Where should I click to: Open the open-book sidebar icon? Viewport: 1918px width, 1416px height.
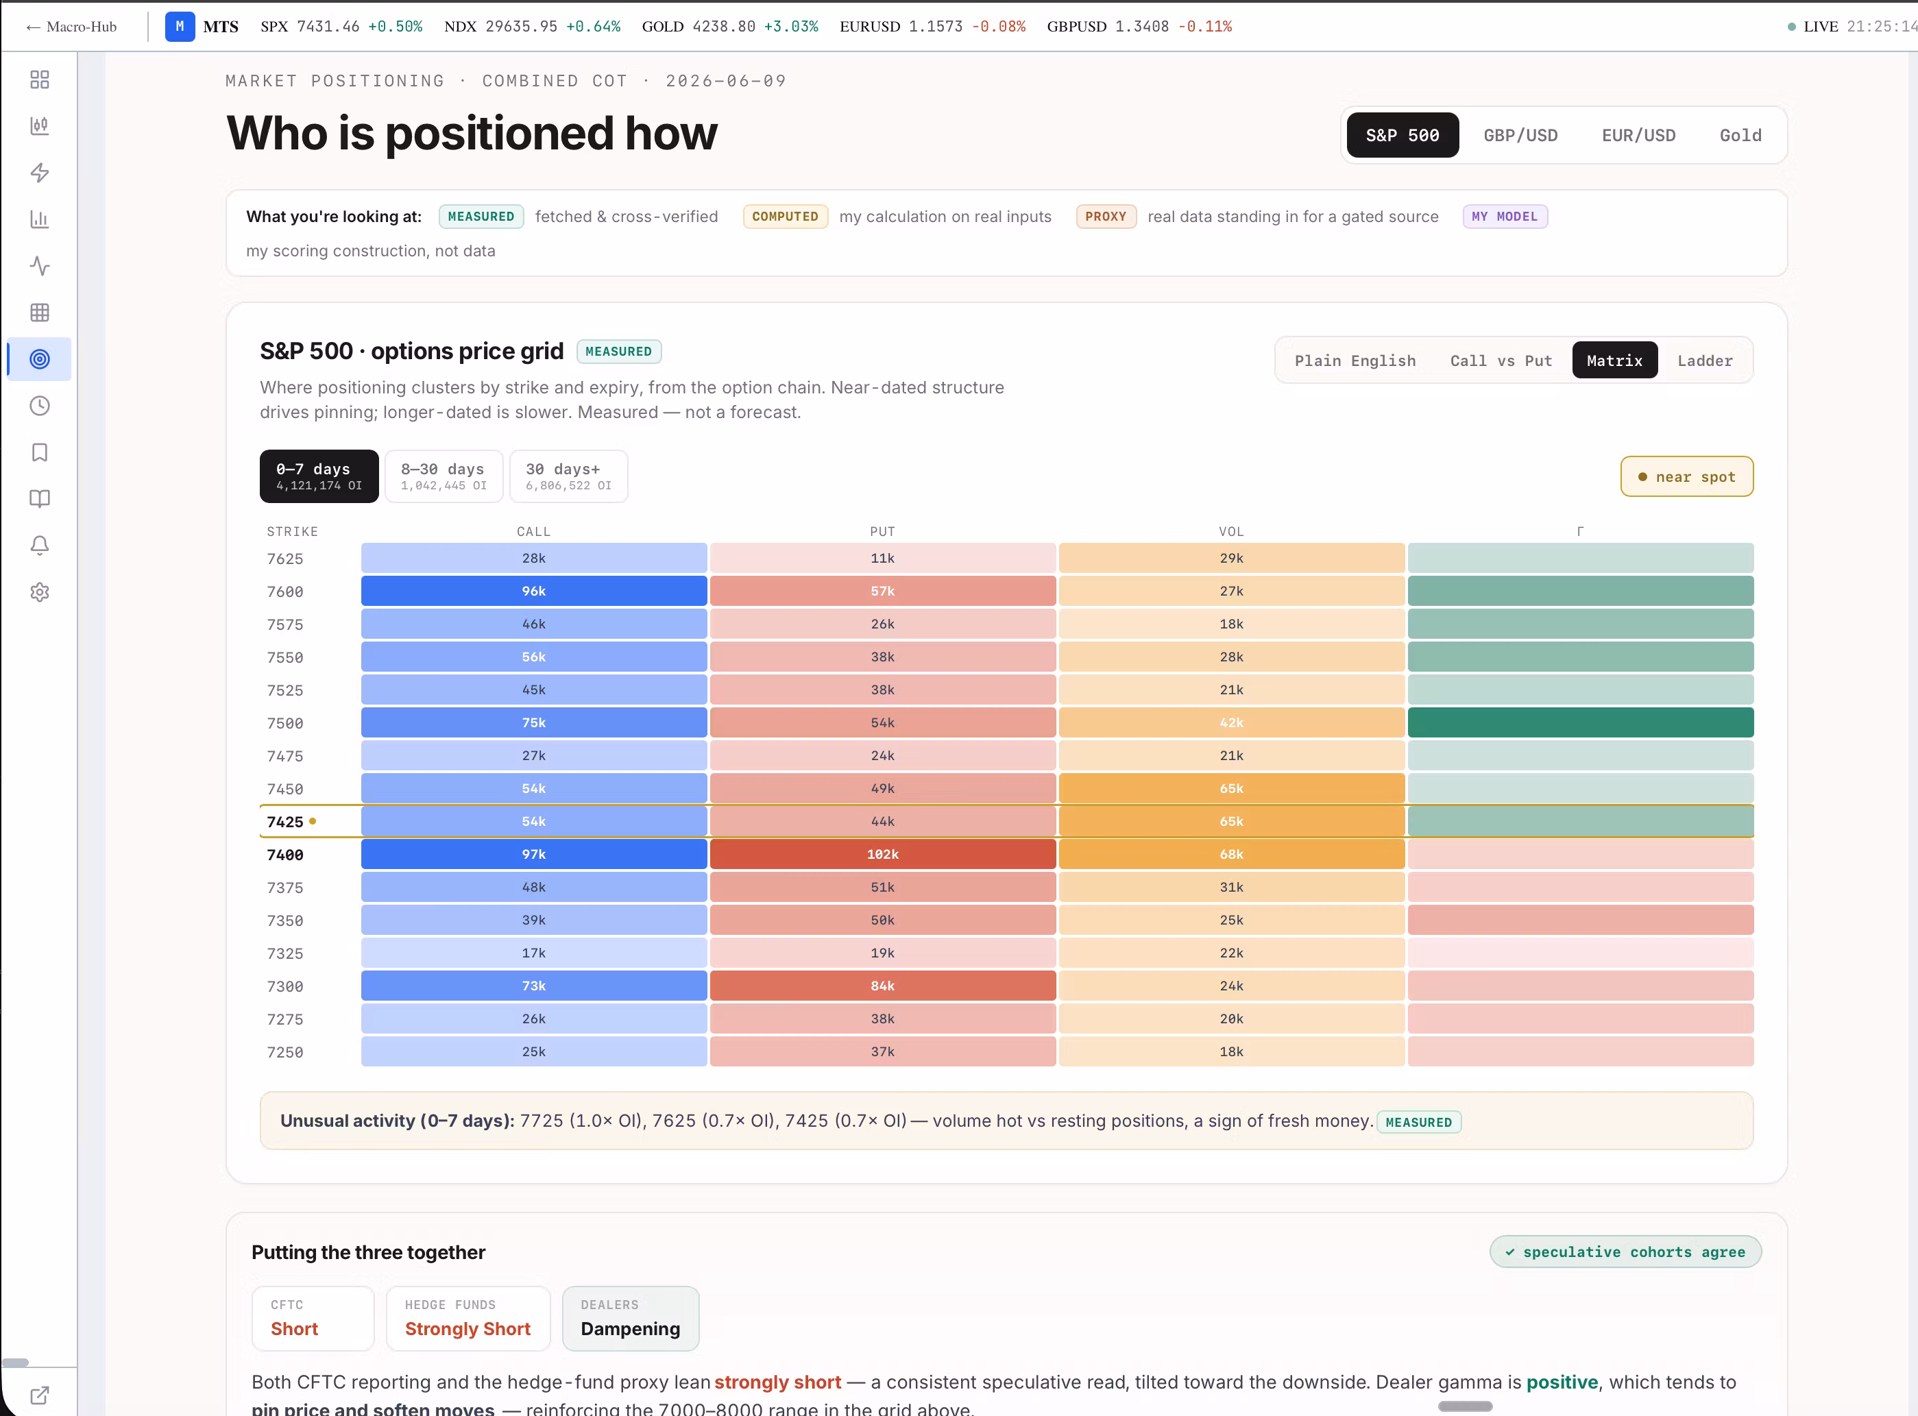coord(40,499)
